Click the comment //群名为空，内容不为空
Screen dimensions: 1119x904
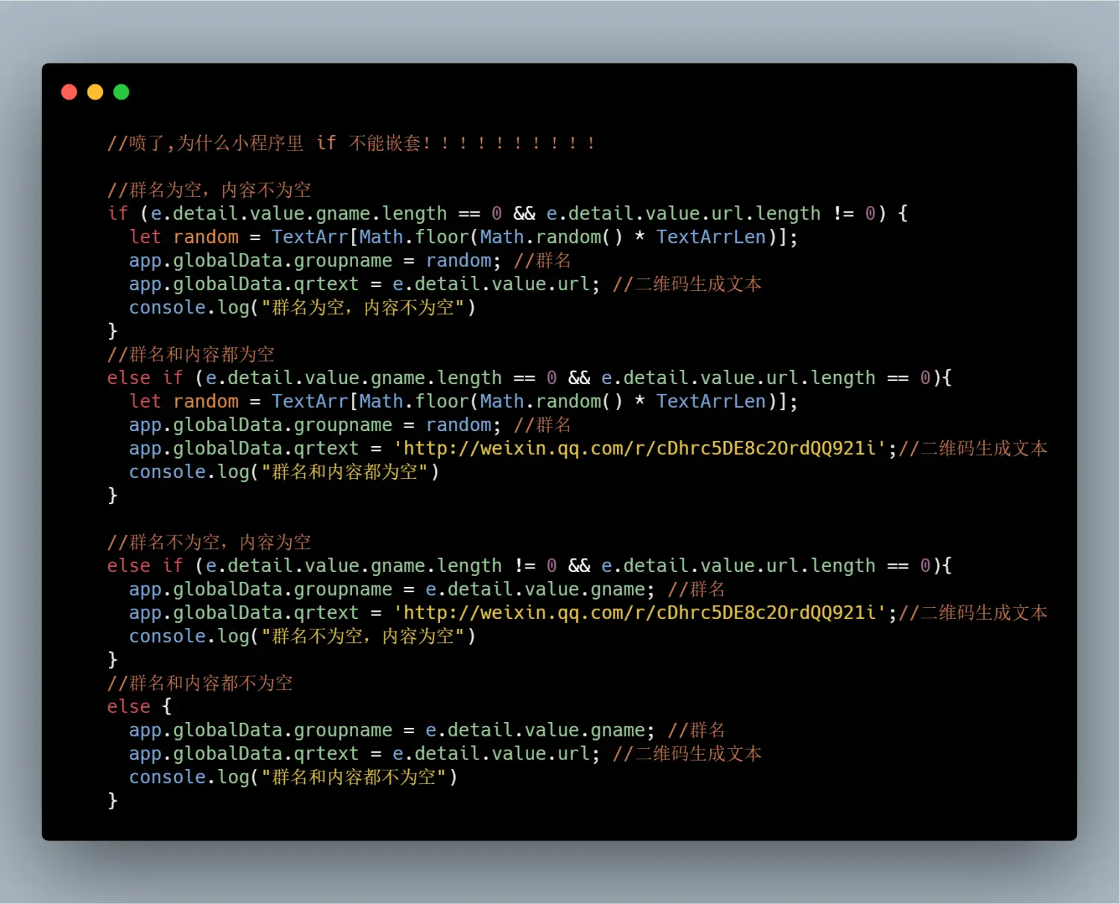click(209, 190)
